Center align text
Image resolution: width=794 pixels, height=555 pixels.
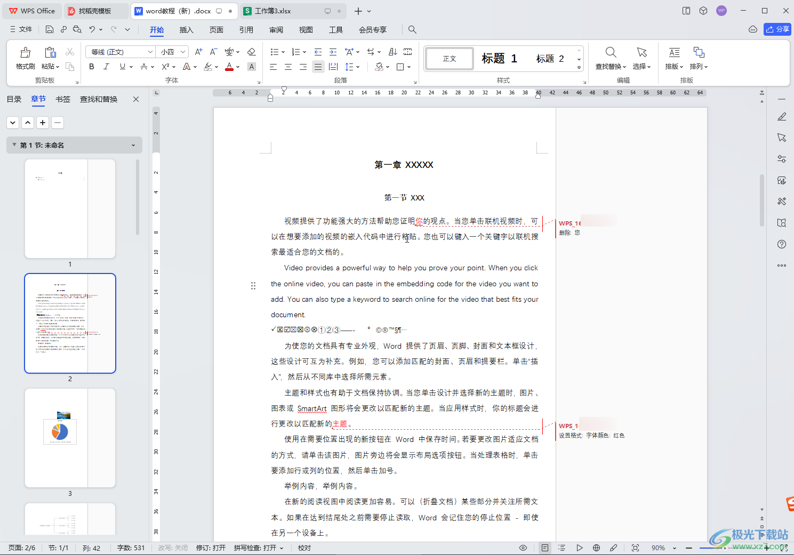click(288, 67)
